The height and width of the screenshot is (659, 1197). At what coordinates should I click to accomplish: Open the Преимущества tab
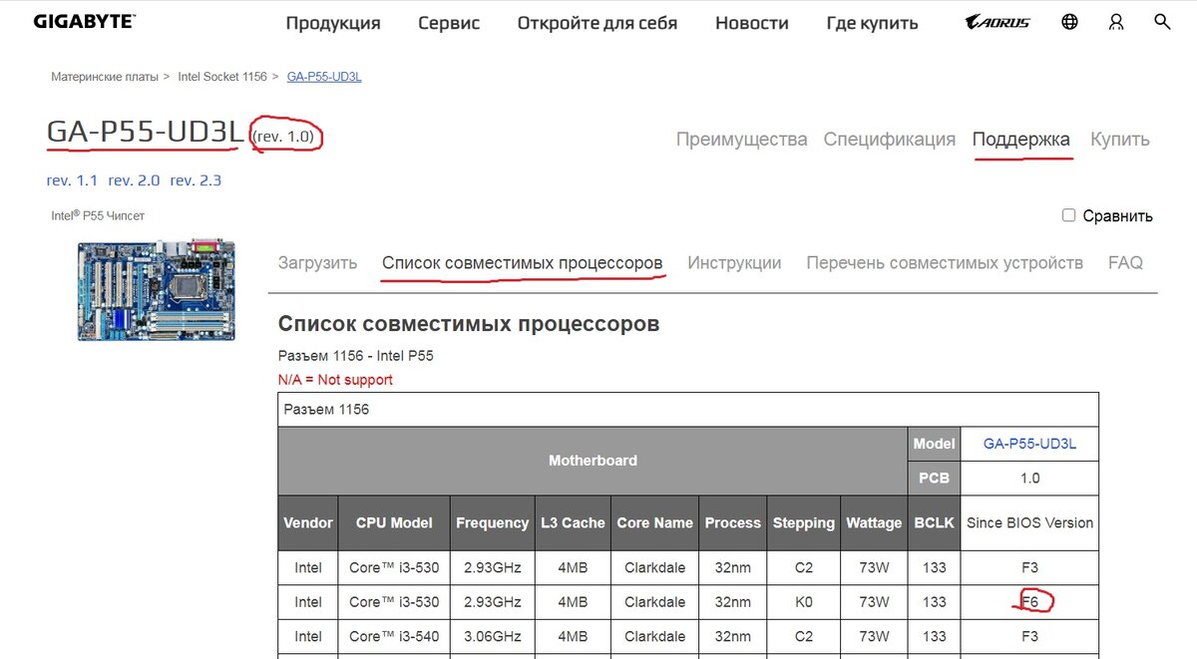click(741, 140)
